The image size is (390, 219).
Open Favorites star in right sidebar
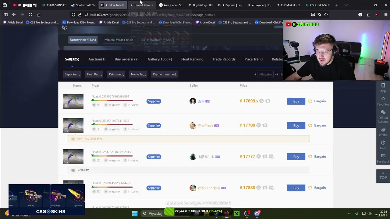coord(383,101)
